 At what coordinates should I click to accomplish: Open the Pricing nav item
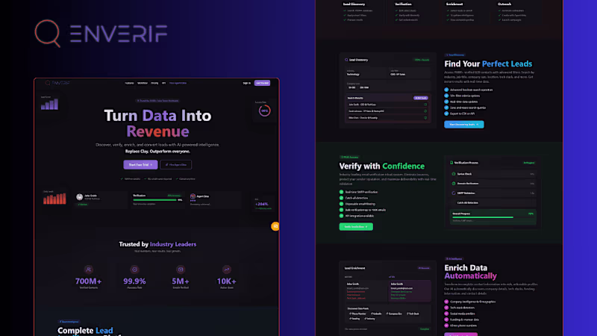click(x=154, y=83)
